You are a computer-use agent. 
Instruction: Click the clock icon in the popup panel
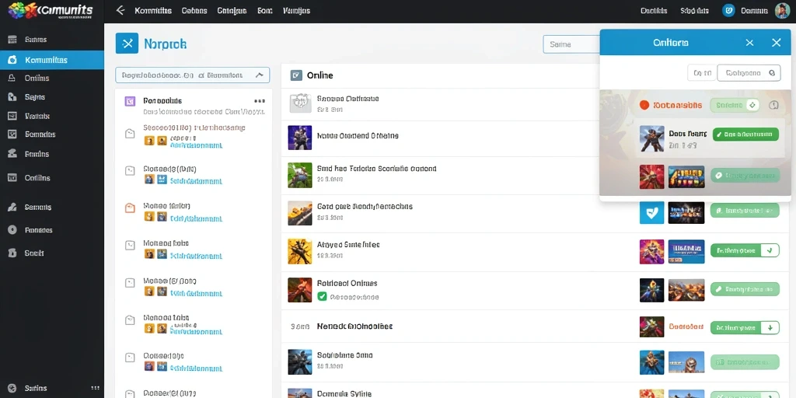[x=773, y=105]
